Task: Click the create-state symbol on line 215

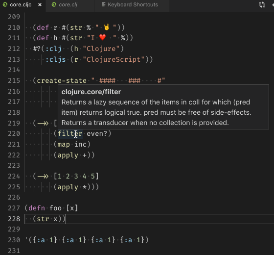Action: 62,81
